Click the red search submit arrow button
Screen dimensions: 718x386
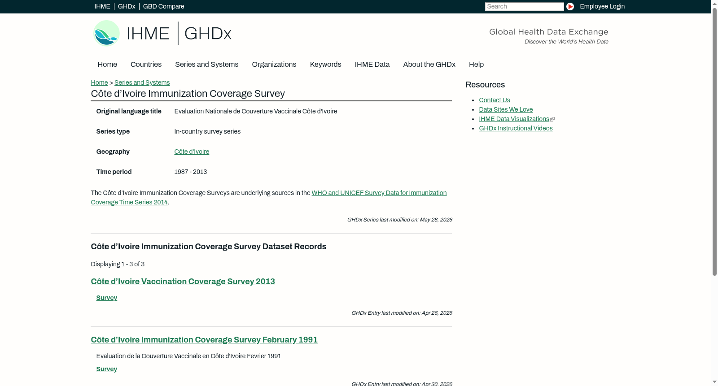click(570, 6)
